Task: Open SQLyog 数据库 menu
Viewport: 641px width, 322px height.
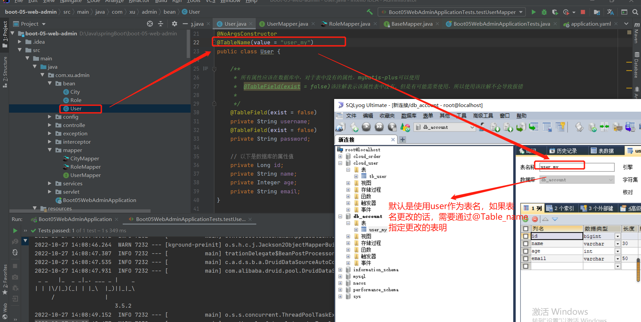Action: tap(409, 116)
